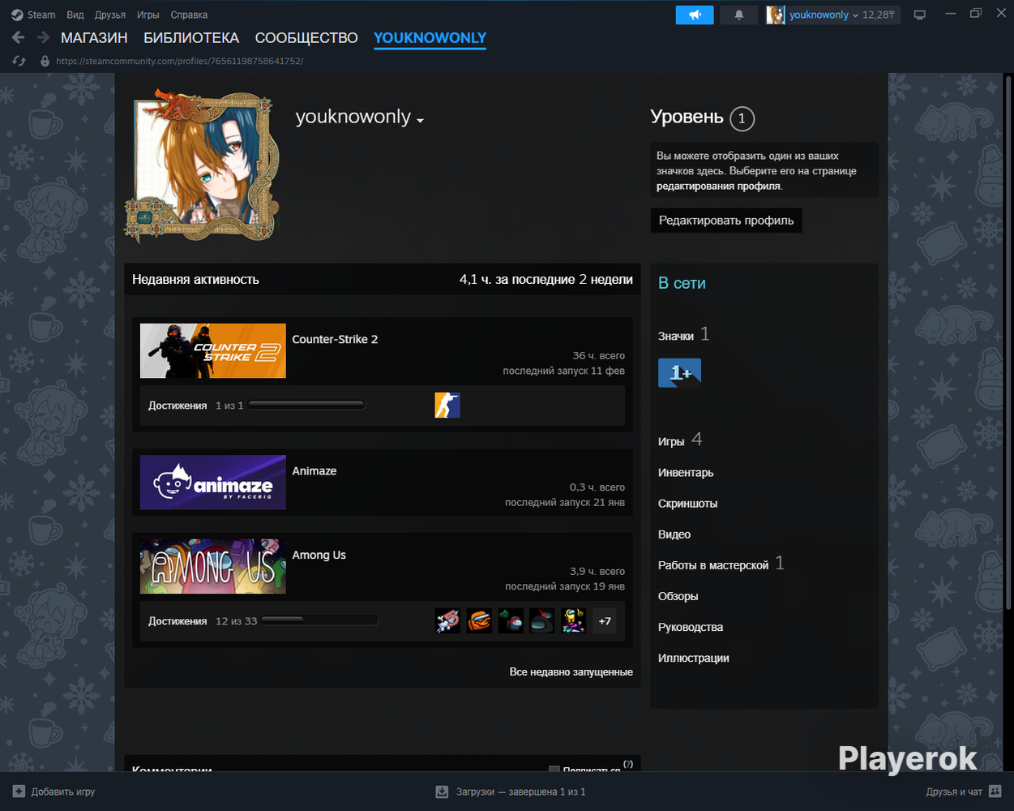Open the Вид menu

(x=75, y=15)
